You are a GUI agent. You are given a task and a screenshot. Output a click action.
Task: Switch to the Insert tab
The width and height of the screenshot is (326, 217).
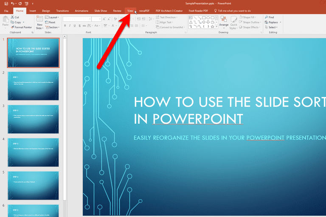[x=33, y=11]
